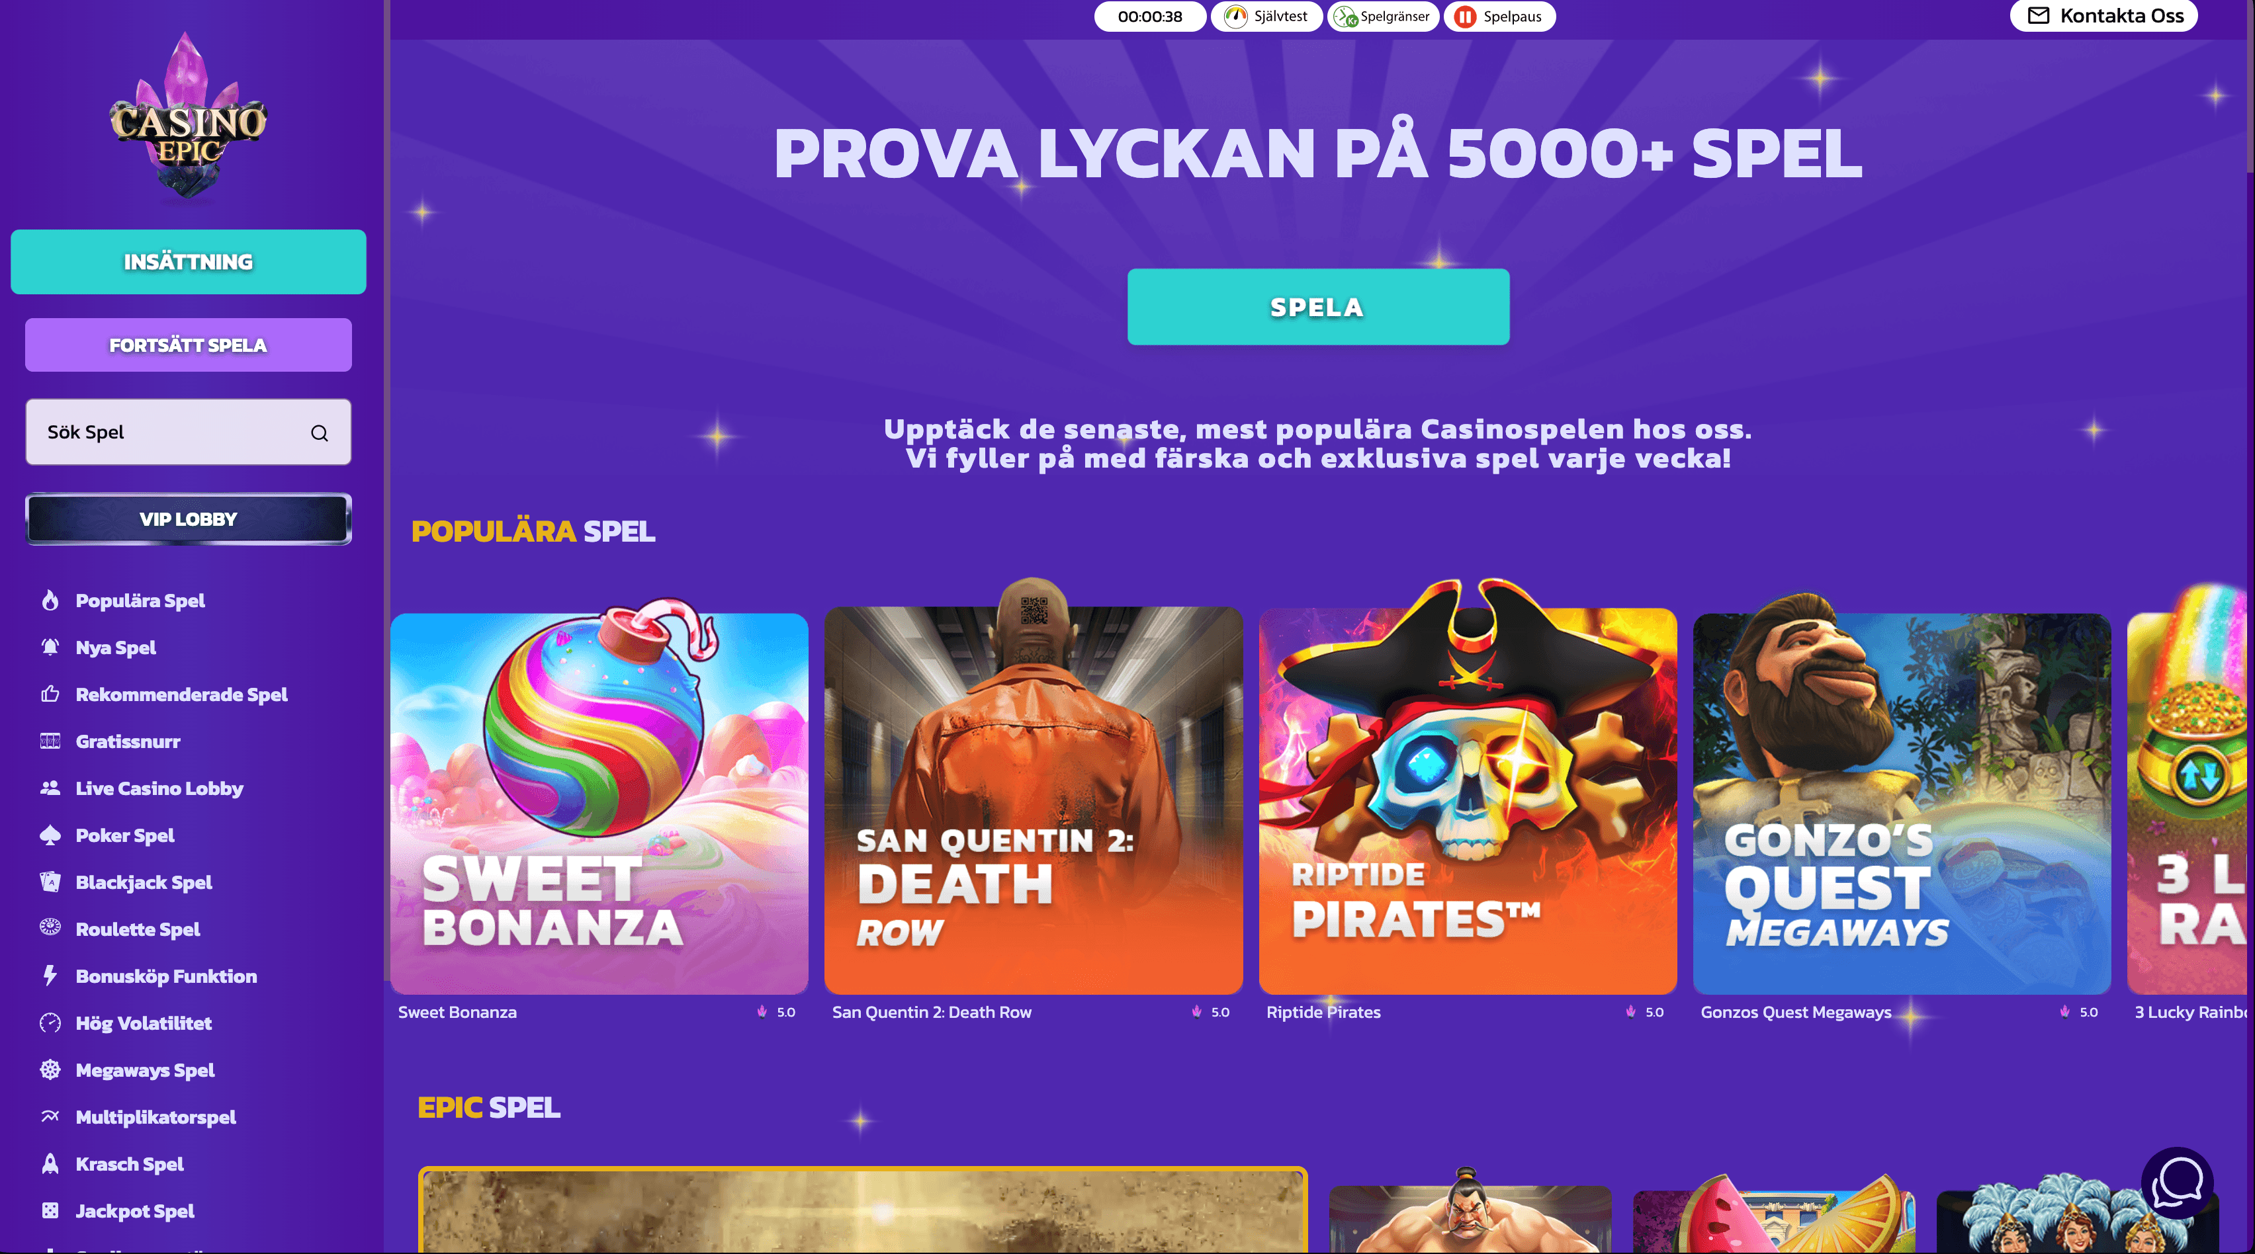Click the search magnifier icon

pos(320,433)
